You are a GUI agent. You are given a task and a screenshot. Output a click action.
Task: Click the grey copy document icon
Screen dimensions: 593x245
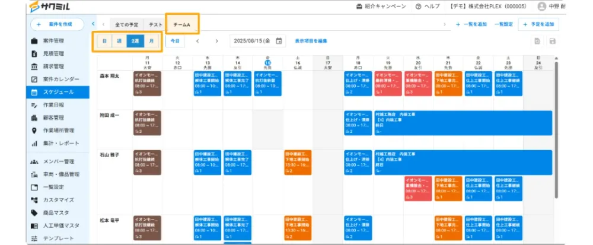[x=537, y=41]
